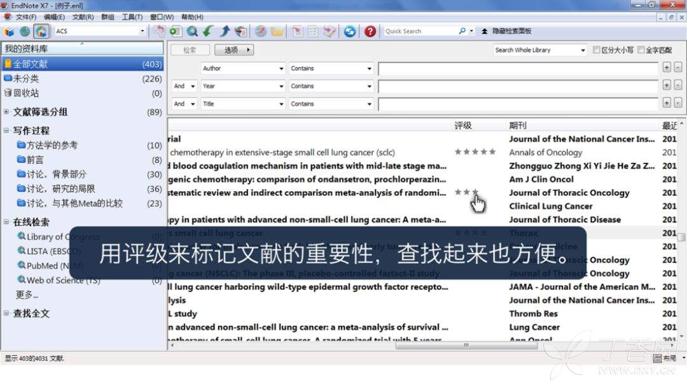Open the red help question mark icon
This screenshot has width=687, height=387.
370,31
